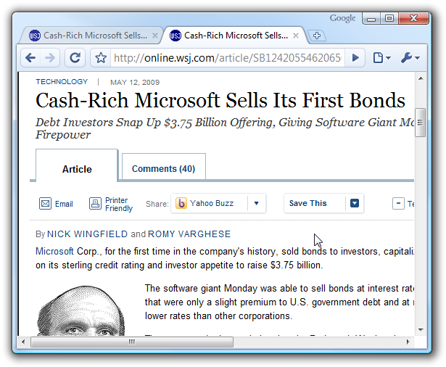The width and height of the screenshot is (446, 367).
Task: Minimize the Chrome window
Action: [x=371, y=19]
